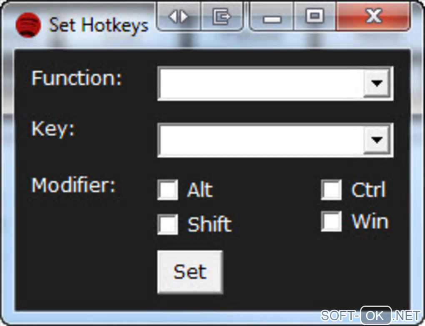
Task: Click the Function: label
Action: tap(77, 78)
